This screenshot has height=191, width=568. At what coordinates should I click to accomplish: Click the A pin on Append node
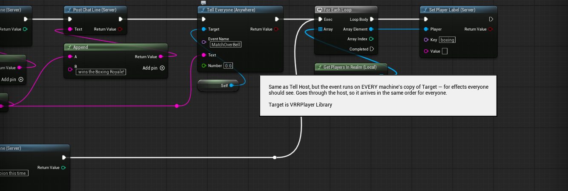point(70,56)
